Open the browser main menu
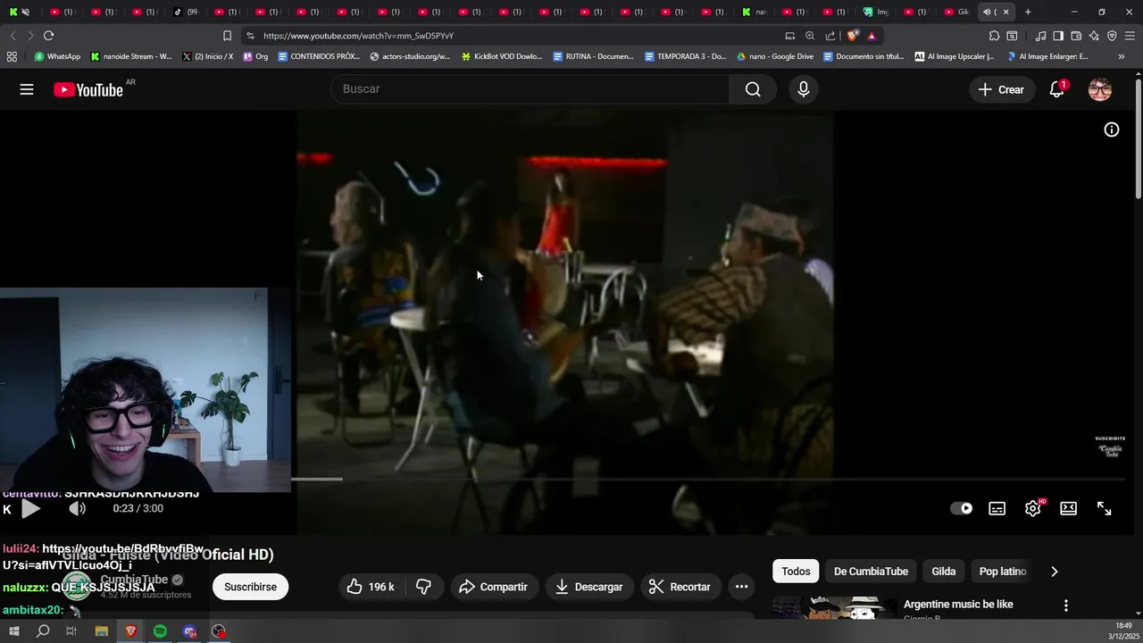 click(x=1130, y=36)
